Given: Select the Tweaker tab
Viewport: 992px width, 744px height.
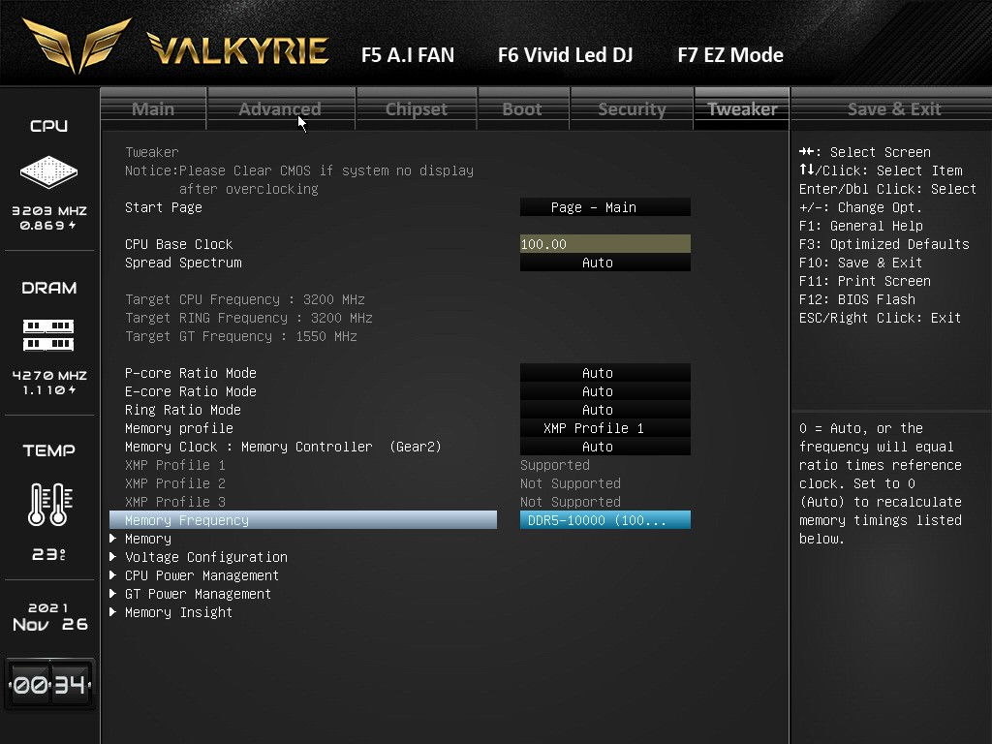Looking at the screenshot, I should click(x=742, y=108).
